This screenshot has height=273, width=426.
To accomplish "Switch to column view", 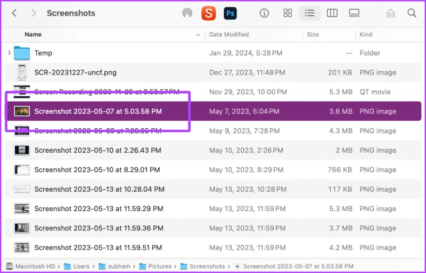I will click(x=332, y=13).
